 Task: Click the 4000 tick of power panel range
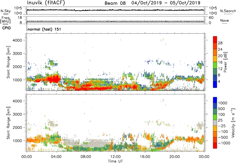pyautogui.click(x=17, y=40)
